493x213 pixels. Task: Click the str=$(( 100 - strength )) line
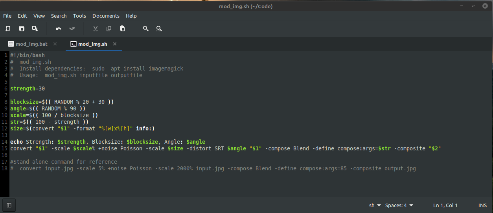coord(50,122)
